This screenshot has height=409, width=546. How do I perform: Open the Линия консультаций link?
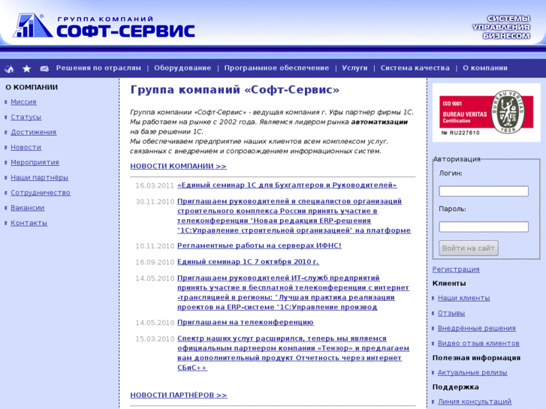[x=475, y=401]
